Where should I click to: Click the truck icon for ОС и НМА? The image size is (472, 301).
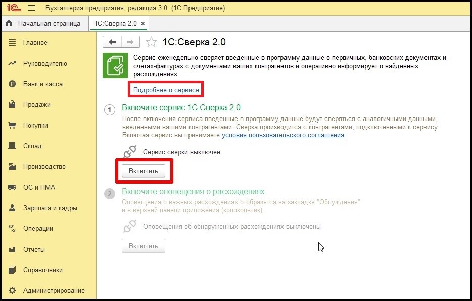(x=12, y=188)
